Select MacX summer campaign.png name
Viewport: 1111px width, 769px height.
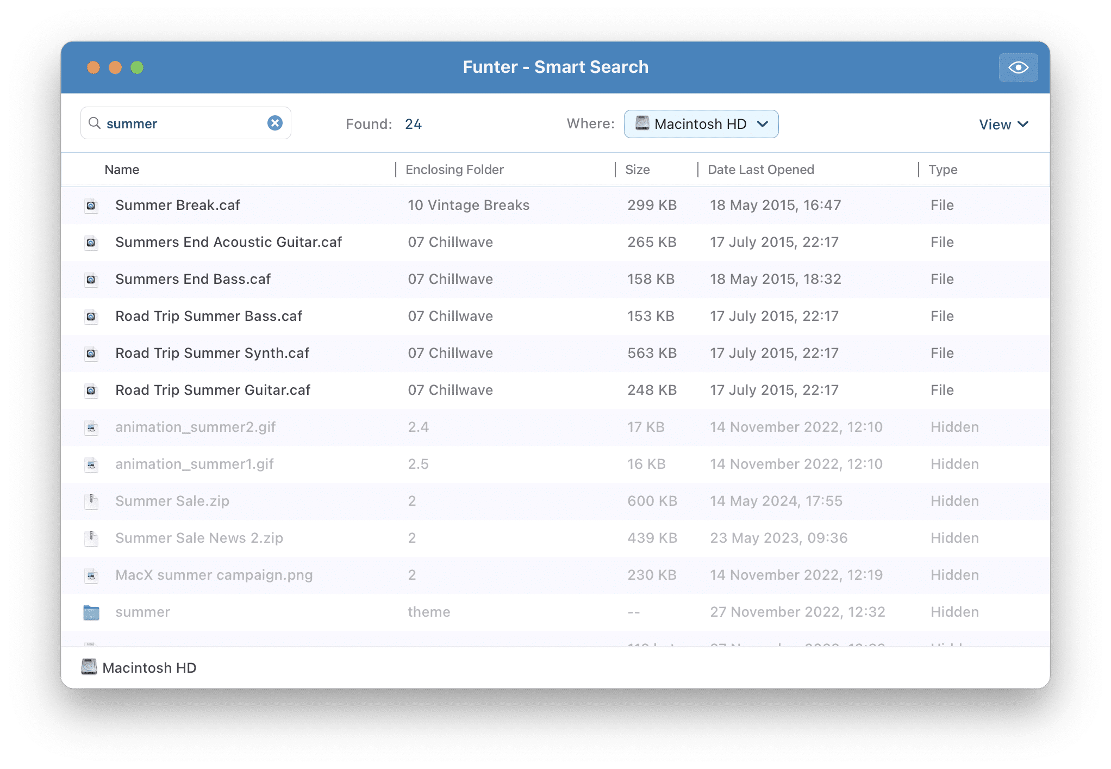[x=214, y=575]
